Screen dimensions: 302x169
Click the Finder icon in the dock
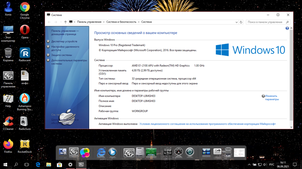pyautogui.click(x=62, y=152)
